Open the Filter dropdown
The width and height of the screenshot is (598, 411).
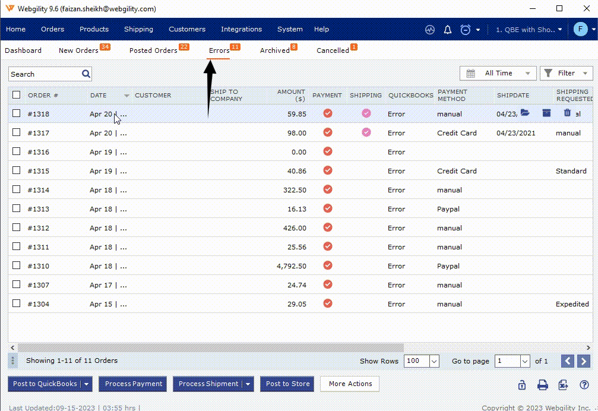[566, 73]
